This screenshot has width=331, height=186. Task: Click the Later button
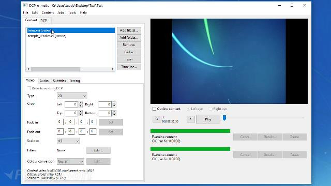coord(129,59)
